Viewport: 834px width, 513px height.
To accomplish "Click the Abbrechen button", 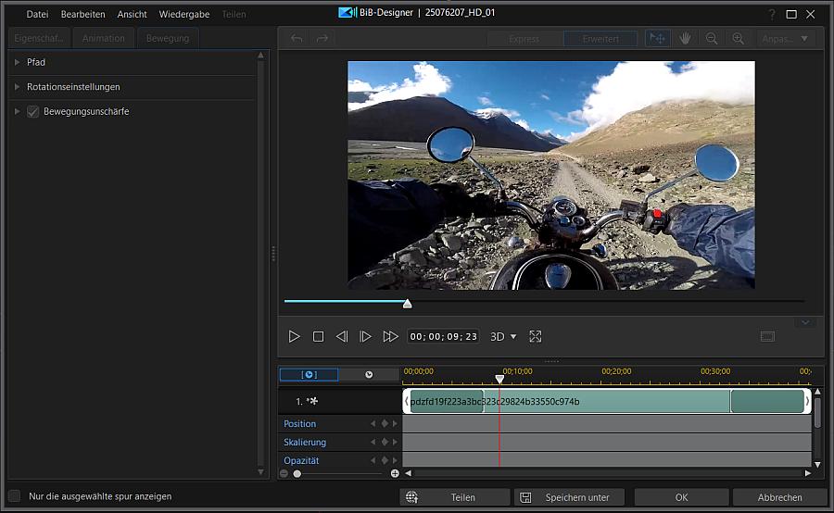I will [779, 497].
